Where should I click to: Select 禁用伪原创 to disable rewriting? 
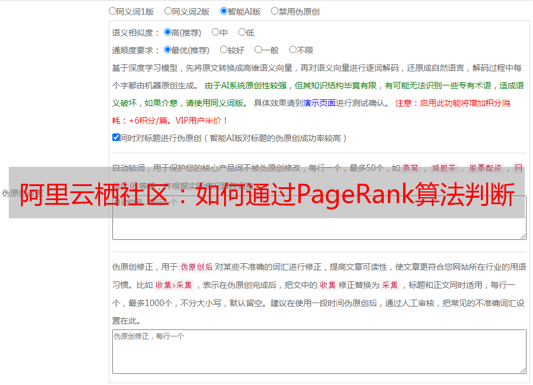click(x=274, y=11)
